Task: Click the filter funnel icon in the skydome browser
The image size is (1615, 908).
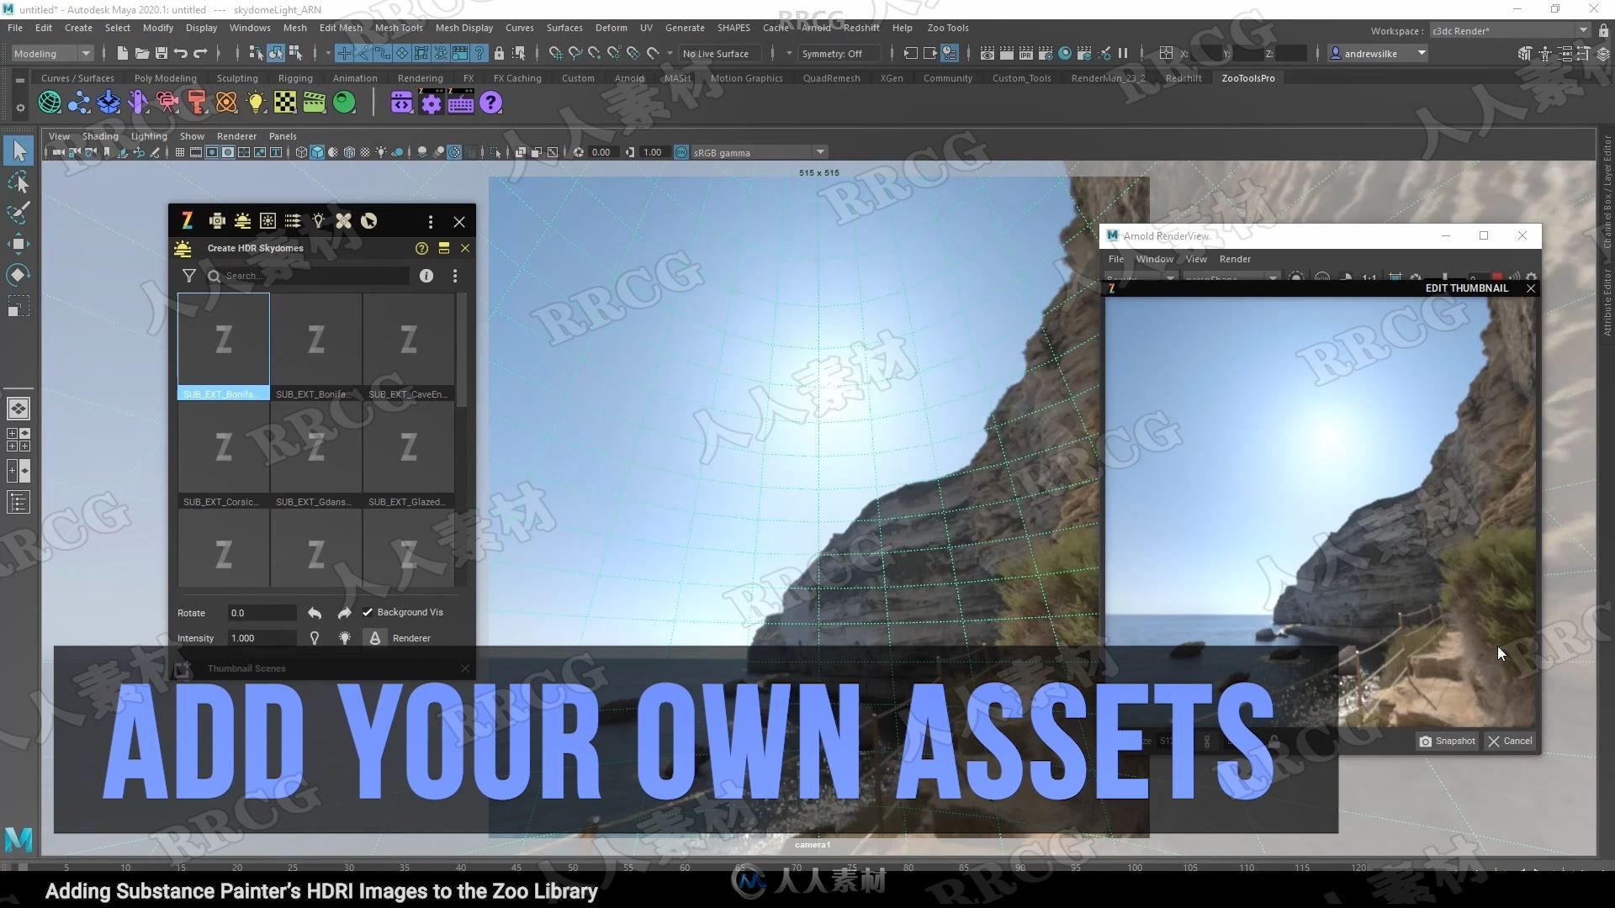Action: click(x=189, y=276)
